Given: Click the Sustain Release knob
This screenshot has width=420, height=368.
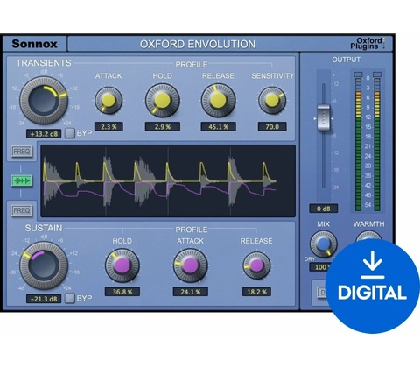Looking at the screenshot, I should click(x=256, y=265).
